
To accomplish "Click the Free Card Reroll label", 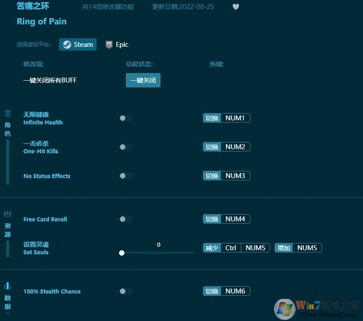I will (x=45, y=220).
